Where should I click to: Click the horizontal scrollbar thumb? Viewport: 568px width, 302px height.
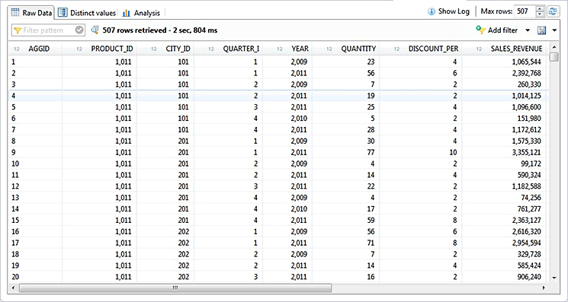coord(175,288)
